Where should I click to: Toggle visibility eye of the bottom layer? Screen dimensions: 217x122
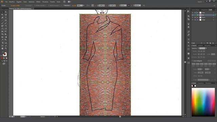pos(193,20)
